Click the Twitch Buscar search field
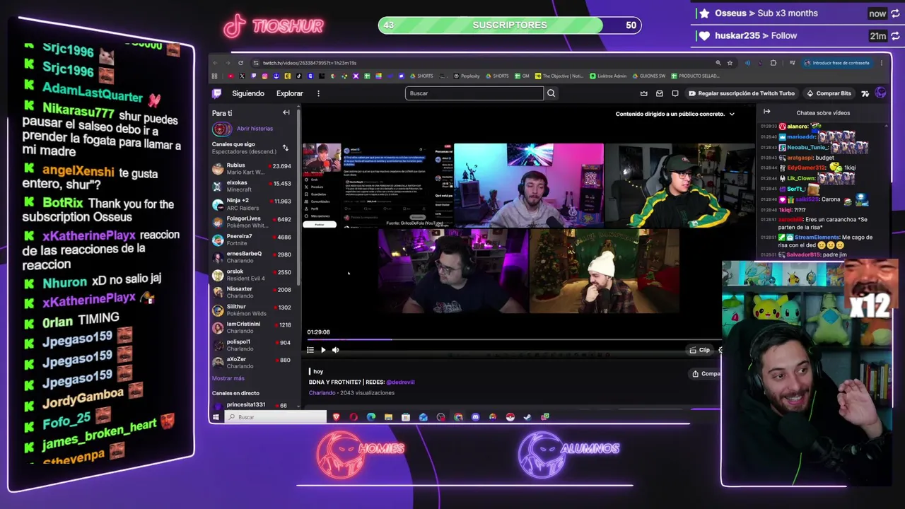Image resolution: width=905 pixels, height=509 pixels. [474, 93]
